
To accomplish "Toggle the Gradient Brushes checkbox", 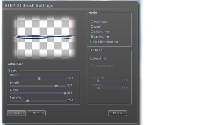I will pos(92,41).
